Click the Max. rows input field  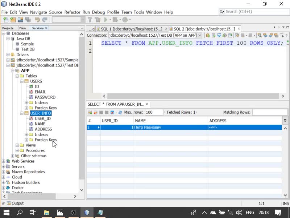(154, 112)
